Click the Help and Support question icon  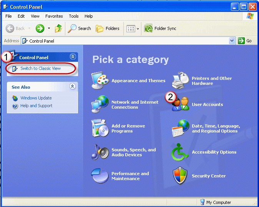coord(15,106)
